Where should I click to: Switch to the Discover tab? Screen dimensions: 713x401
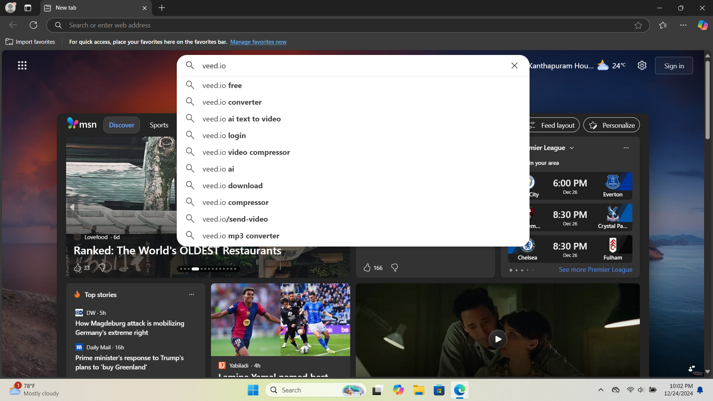coord(121,125)
